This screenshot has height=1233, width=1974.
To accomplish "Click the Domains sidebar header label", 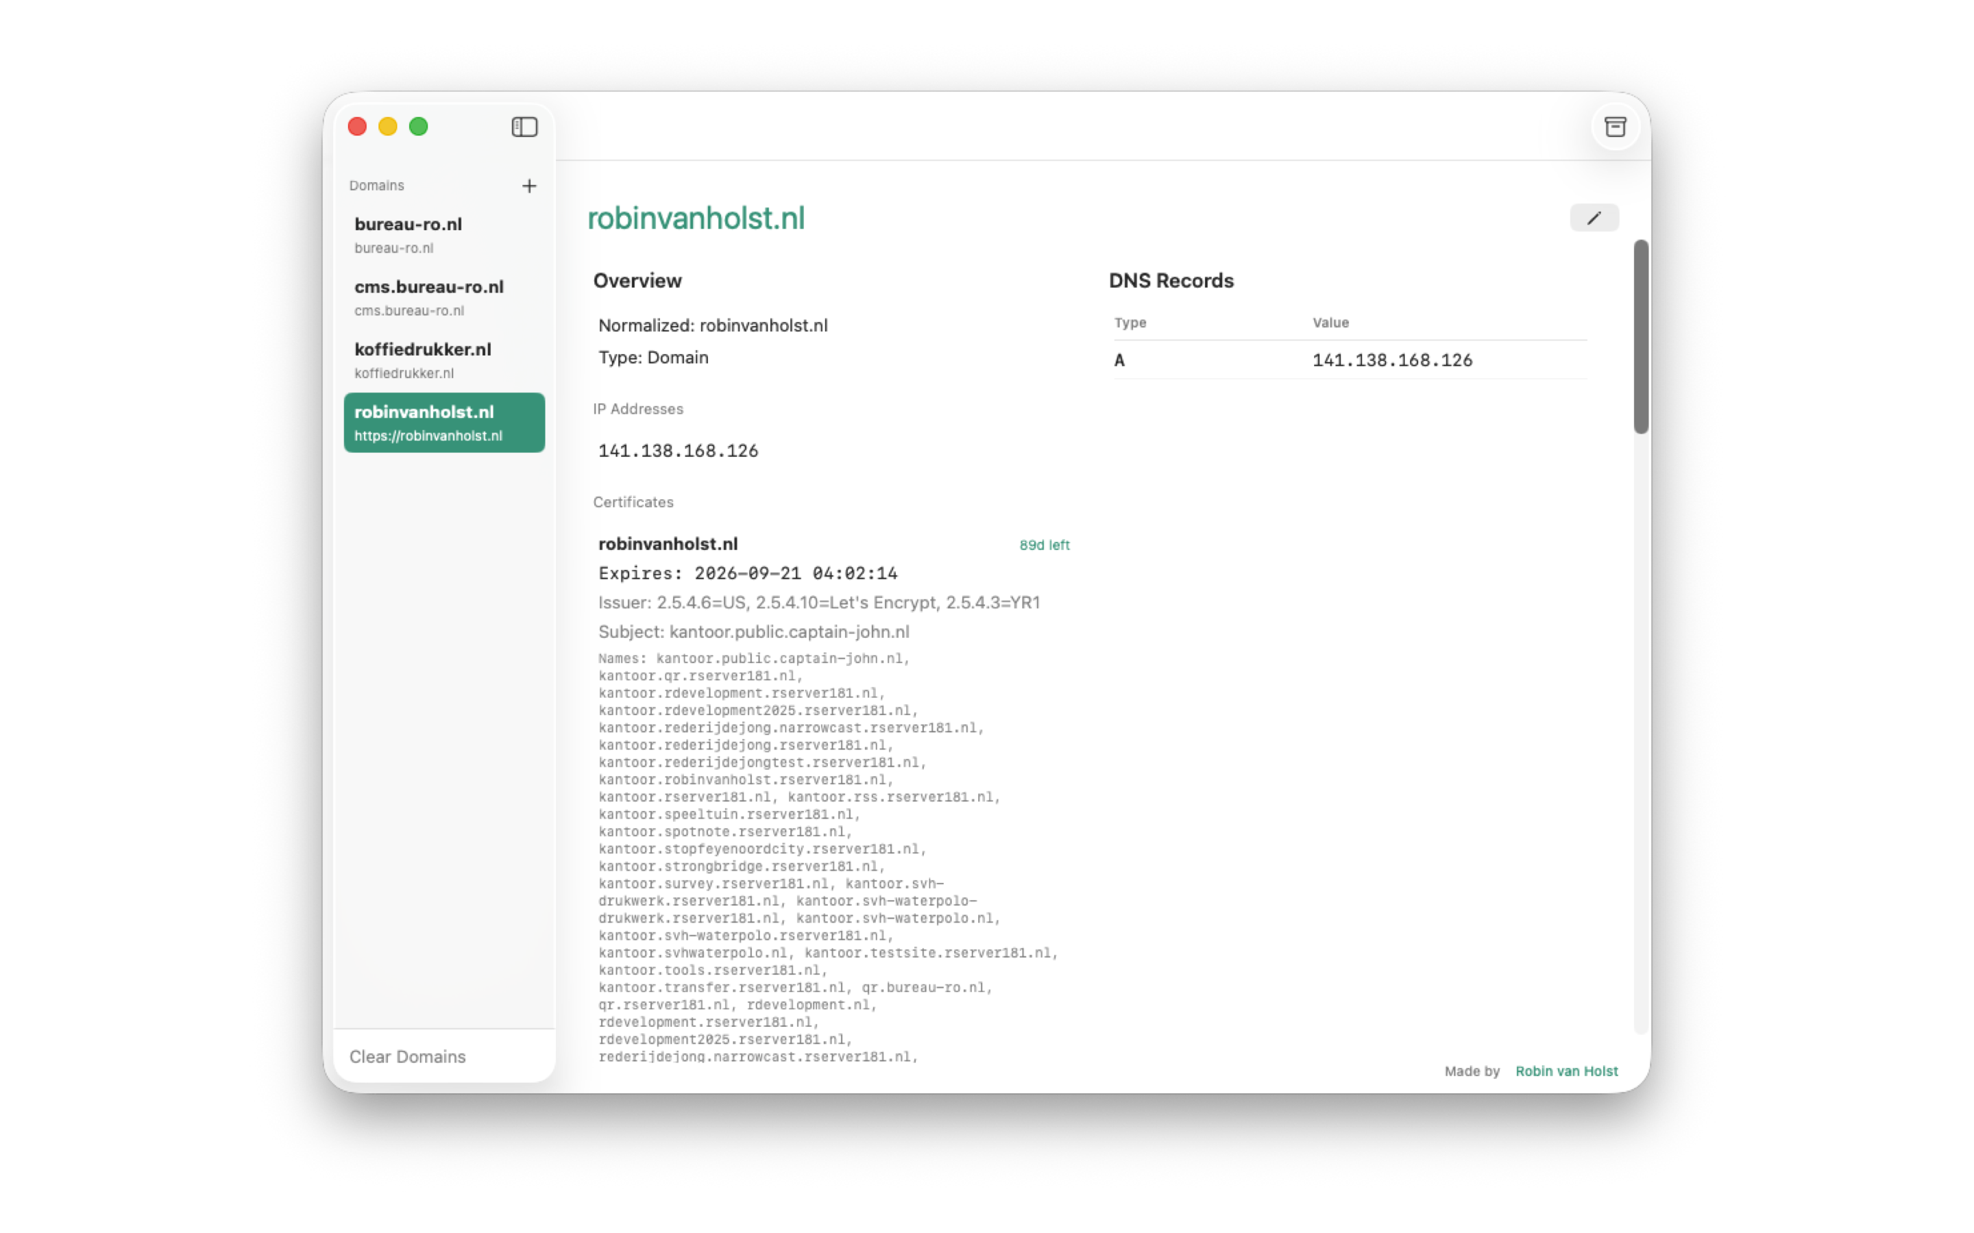I will [x=377, y=186].
